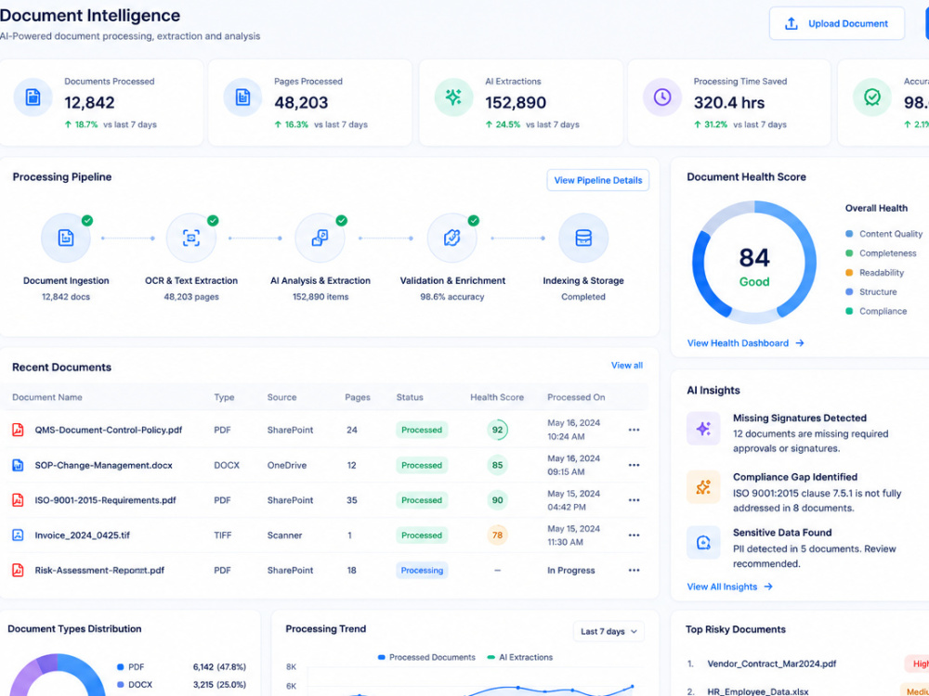Click the upload arrow icon in Upload Document

coord(791,24)
